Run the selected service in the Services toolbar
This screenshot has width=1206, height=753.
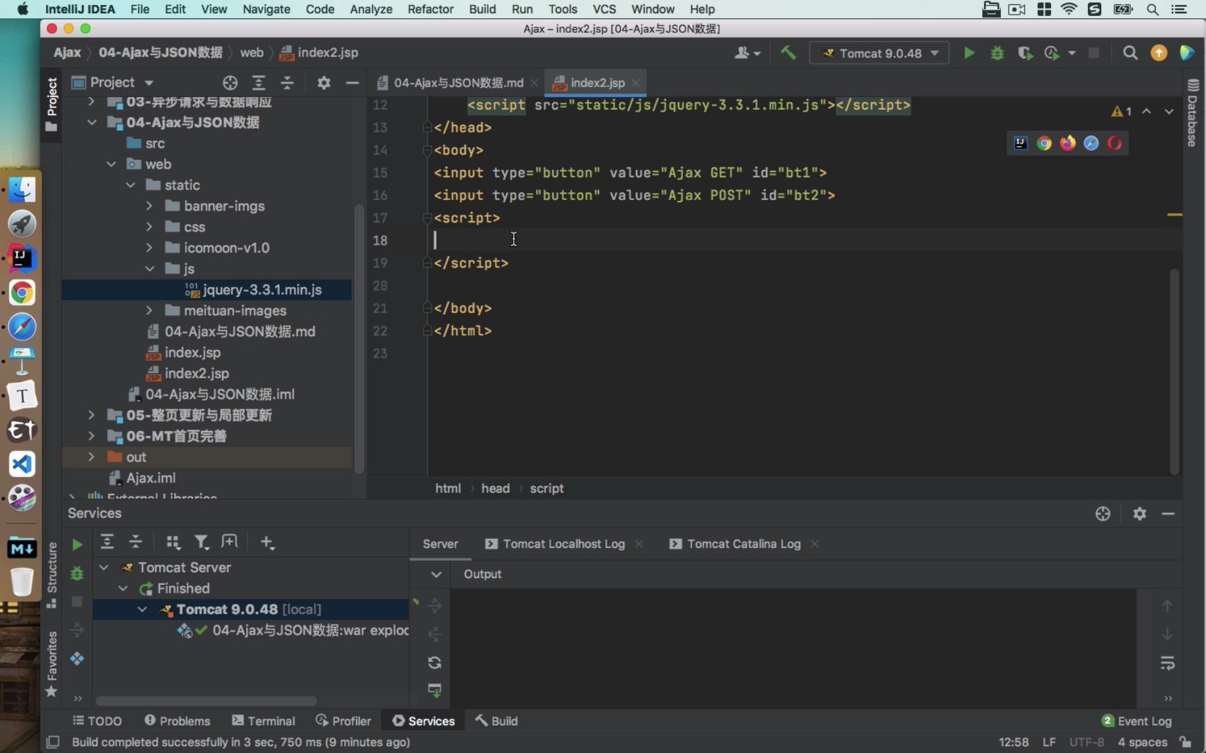click(77, 545)
